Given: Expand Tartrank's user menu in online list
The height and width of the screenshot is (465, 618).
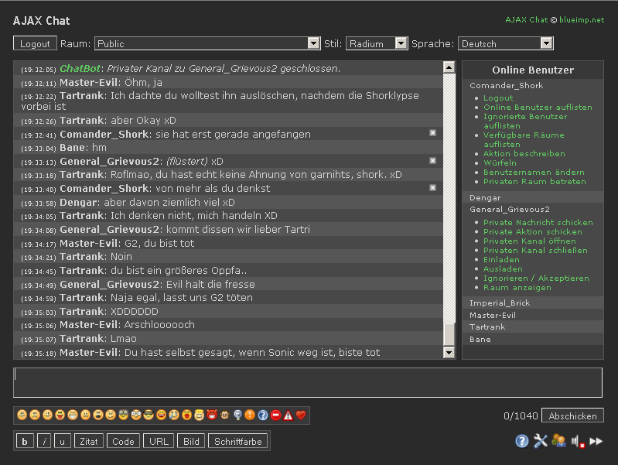Looking at the screenshot, I should 487,327.
